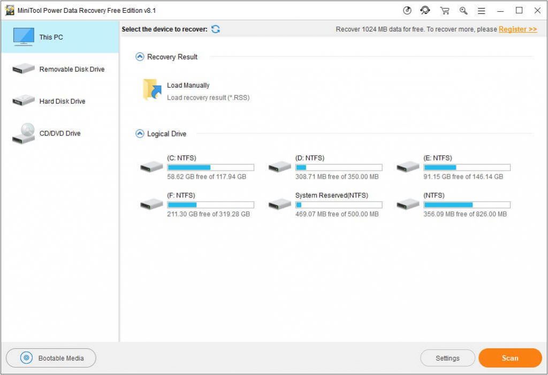Click the Load Manually label
The width and height of the screenshot is (548, 375).
188,85
